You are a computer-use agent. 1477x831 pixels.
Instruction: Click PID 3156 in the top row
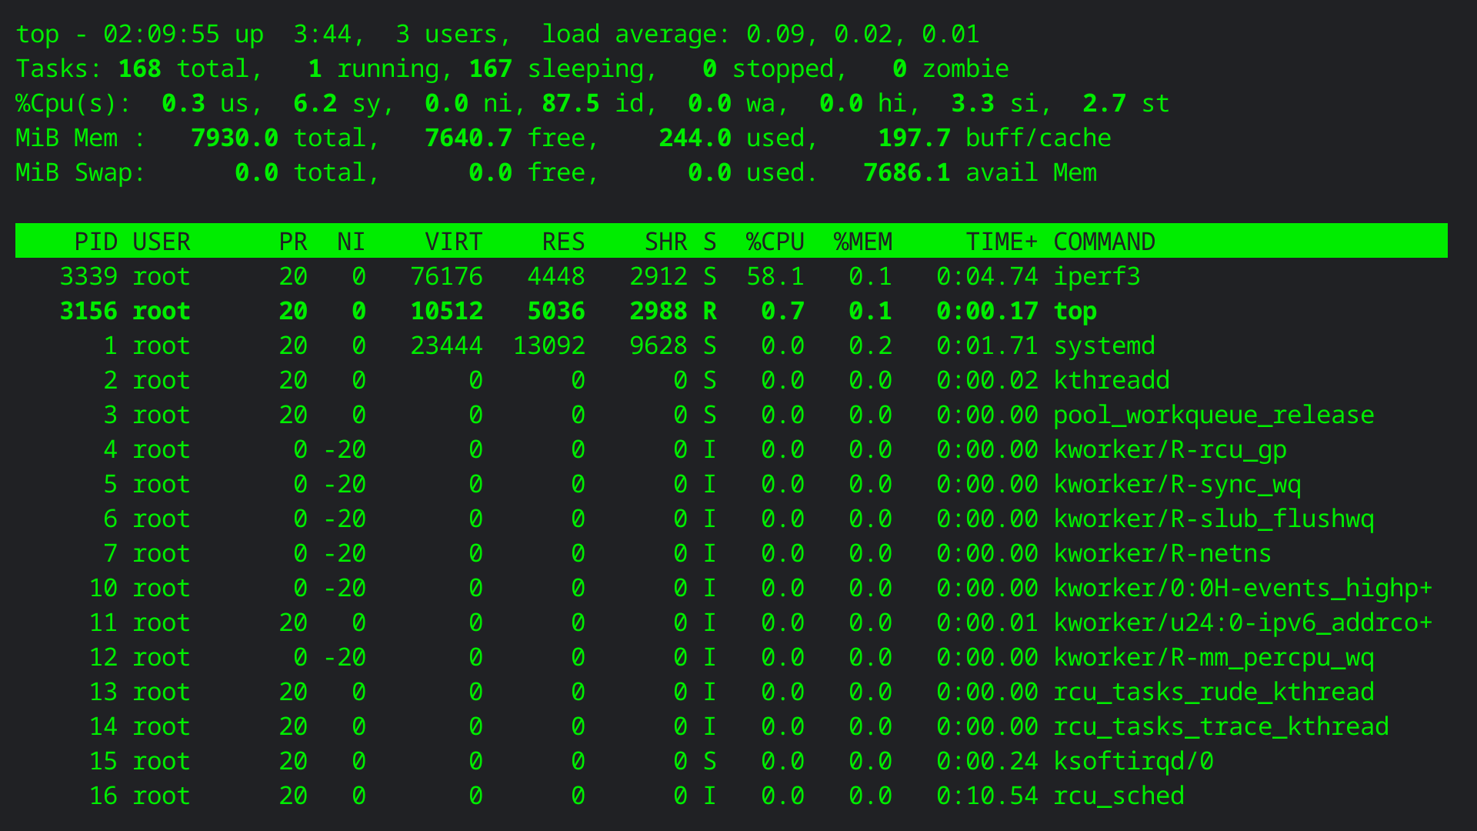pyautogui.click(x=89, y=311)
